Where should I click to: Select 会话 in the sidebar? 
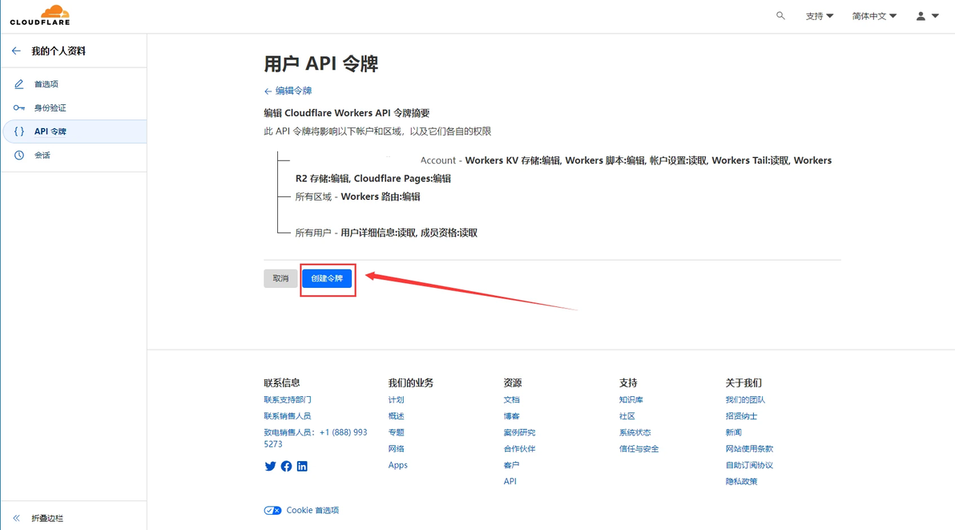pos(42,156)
